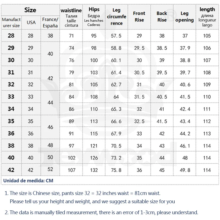Select the France/España subheader cell
The height and width of the screenshot is (220, 220).
[50, 22]
